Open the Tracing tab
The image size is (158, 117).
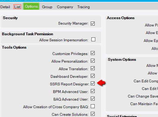[83, 7]
